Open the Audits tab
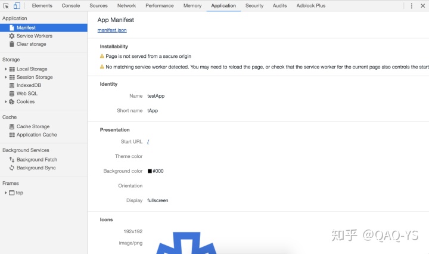The height and width of the screenshot is (254, 429). [279, 5]
